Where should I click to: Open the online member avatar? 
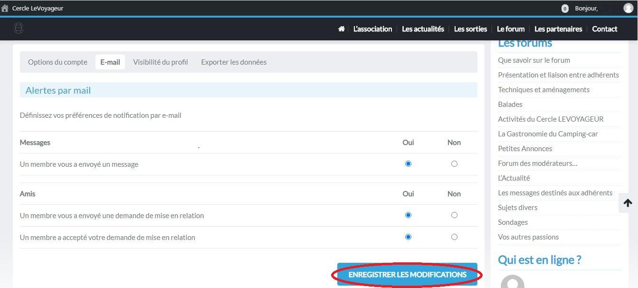coord(513,281)
